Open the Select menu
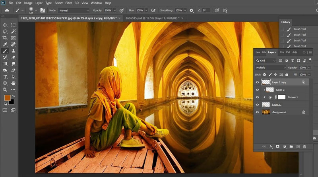 (x=58, y=3)
